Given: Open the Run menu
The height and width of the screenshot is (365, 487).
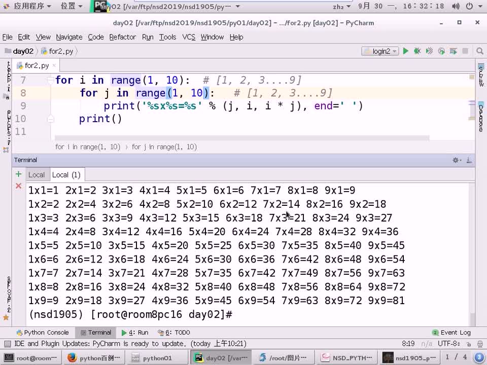Looking at the screenshot, I should 148,37.
